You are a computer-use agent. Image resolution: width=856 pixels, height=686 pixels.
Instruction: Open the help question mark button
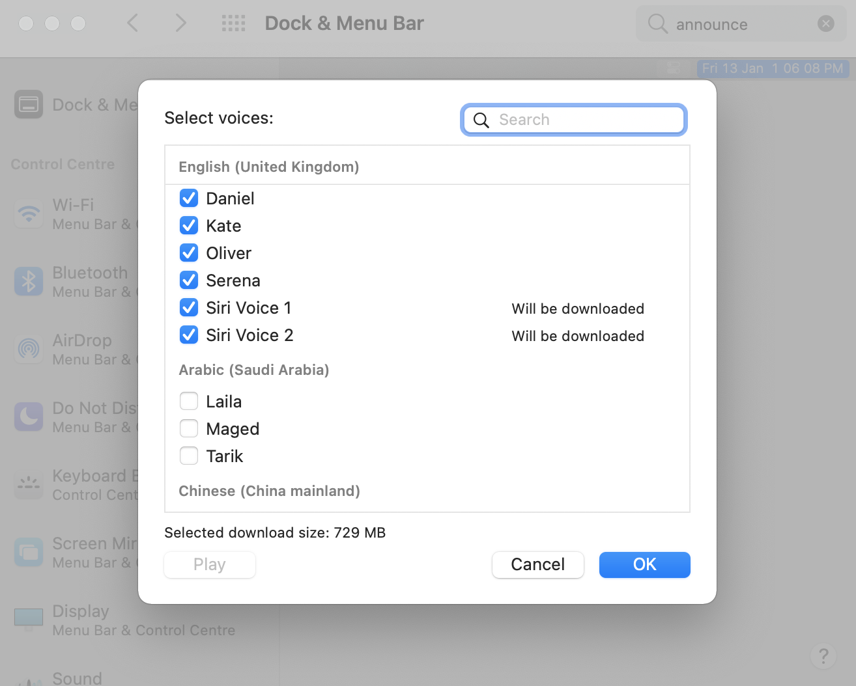pos(823,655)
